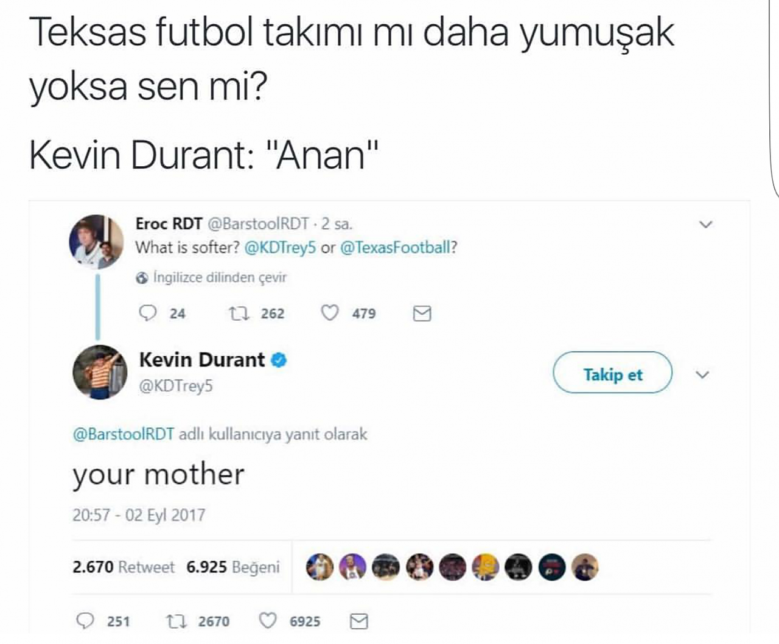
Task: View the 2.670 Retweet list
Action: coord(124,567)
